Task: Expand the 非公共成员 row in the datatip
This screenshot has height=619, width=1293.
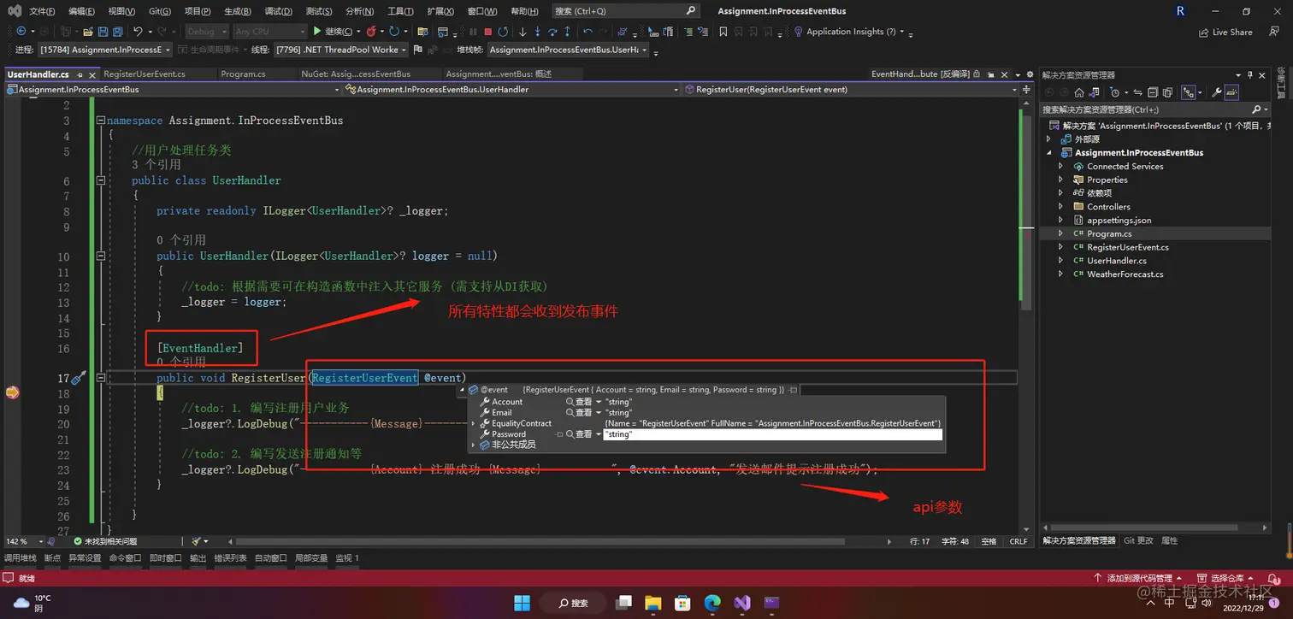Action: click(x=473, y=445)
